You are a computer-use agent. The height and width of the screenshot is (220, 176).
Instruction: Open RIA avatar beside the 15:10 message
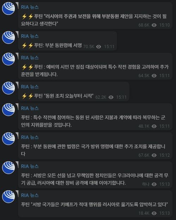pos(8,8)
